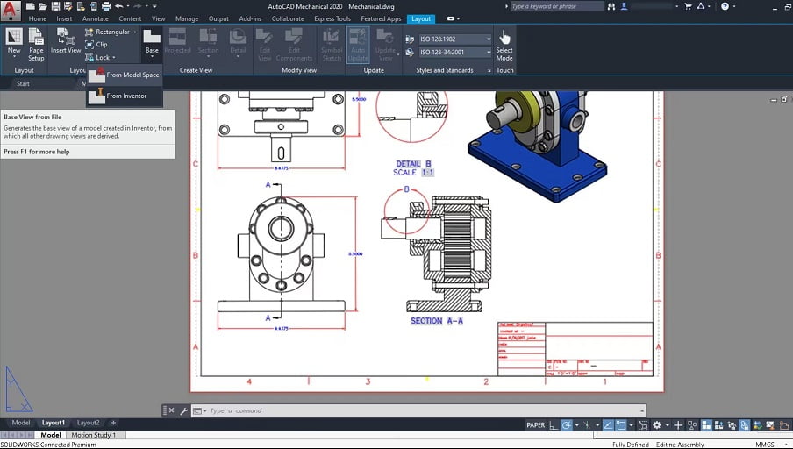Screen dimensions: 793x449
Task: Click the Insert View icon
Action: [66, 41]
